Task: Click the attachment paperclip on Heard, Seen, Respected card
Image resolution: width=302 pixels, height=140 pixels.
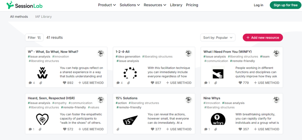Action: [40, 129]
